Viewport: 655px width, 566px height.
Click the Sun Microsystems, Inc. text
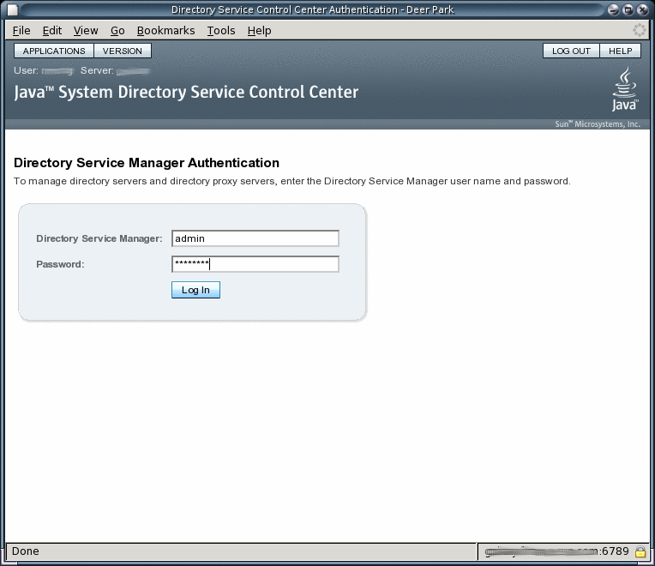[x=598, y=124]
